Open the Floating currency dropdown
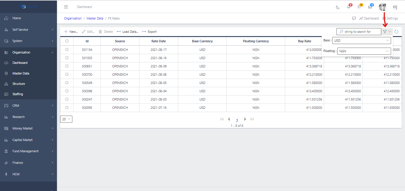Image resolution: width=405 pixels, height=191 pixels. click(x=364, y=51)
